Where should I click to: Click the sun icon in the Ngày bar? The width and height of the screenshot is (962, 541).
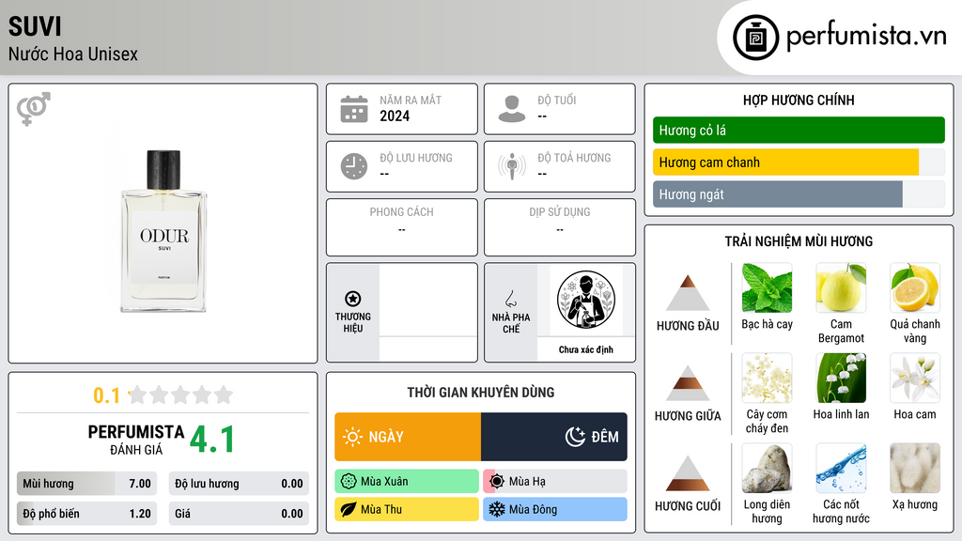(353, 437)
